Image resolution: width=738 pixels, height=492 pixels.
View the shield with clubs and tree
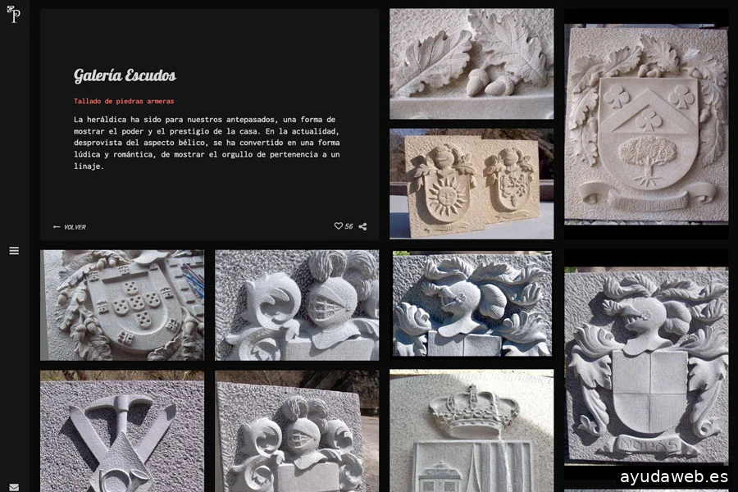pos(645,123)
